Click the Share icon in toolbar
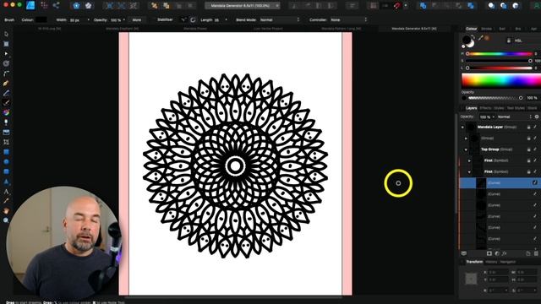The width and height of the screenshot is (541, 304). tap(56, 5)
